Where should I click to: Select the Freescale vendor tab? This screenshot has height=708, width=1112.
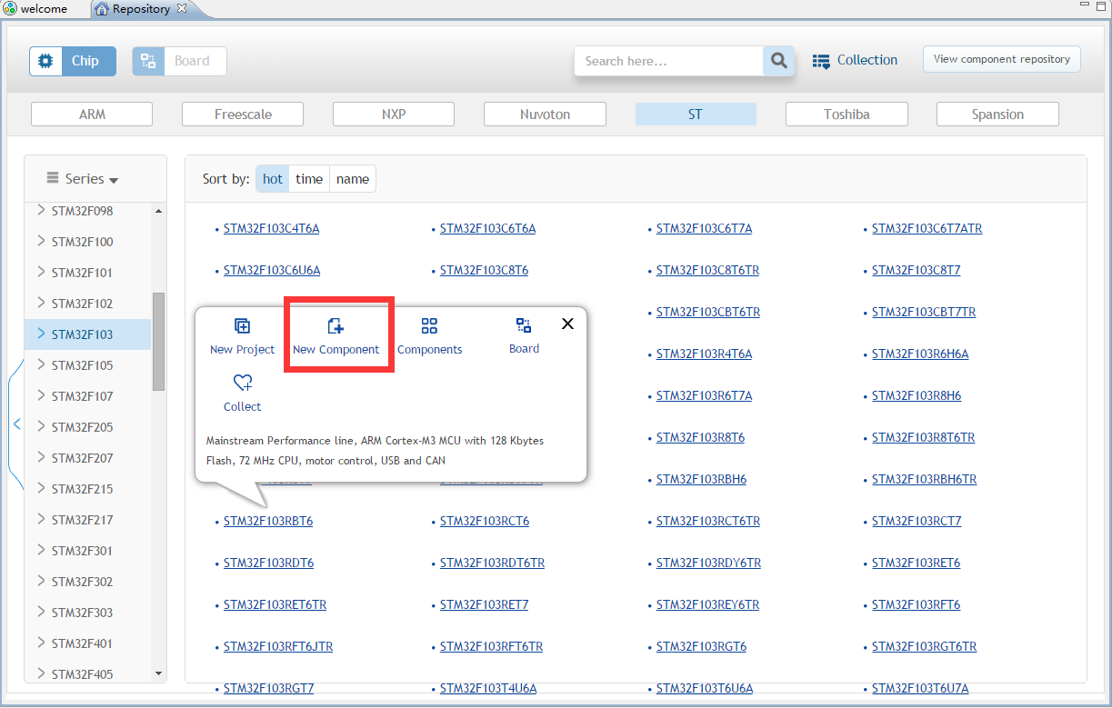point(243,115)
